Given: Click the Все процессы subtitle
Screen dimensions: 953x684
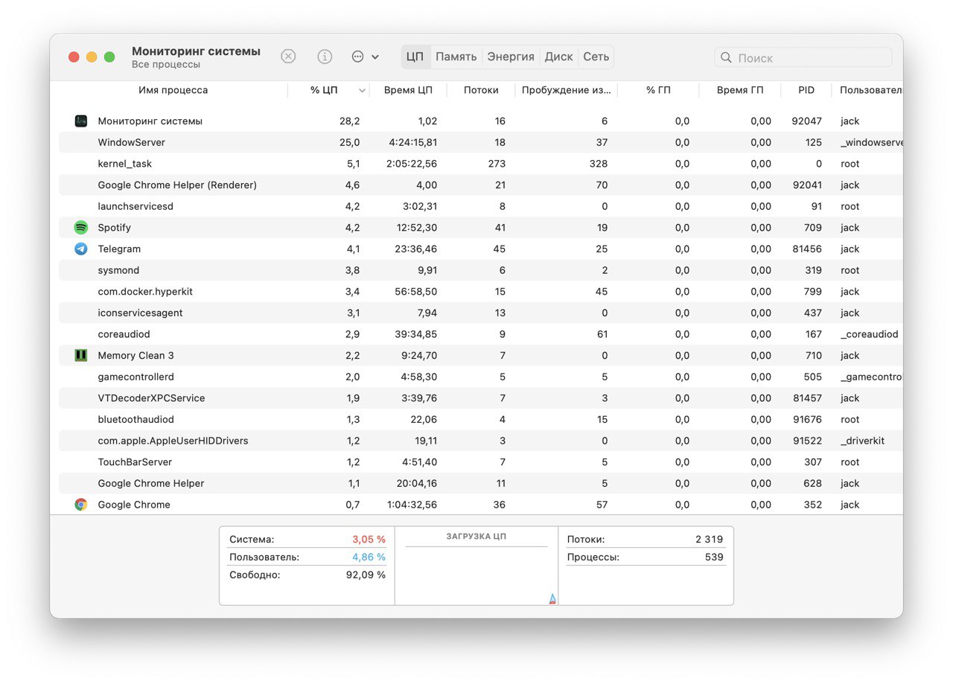Looking at the screenshot, I should [166, 65].
